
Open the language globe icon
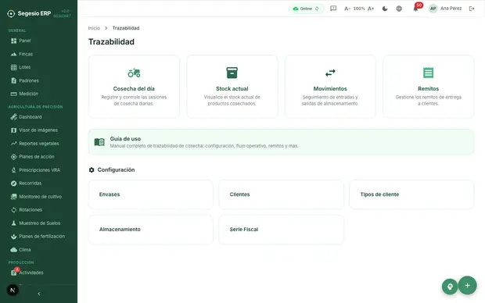click(x=399, y=9)
